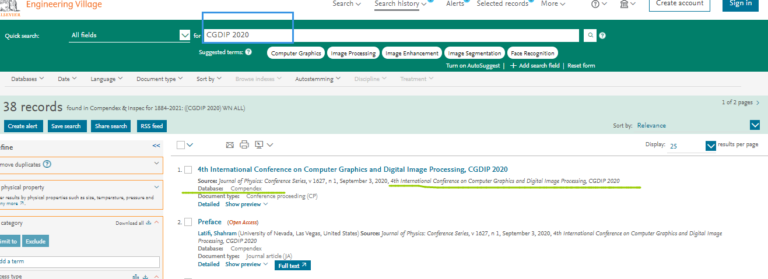This screenshot has width=768, height=279.
Task: Click the email selected records envelope icon
Action: point(230,145)
